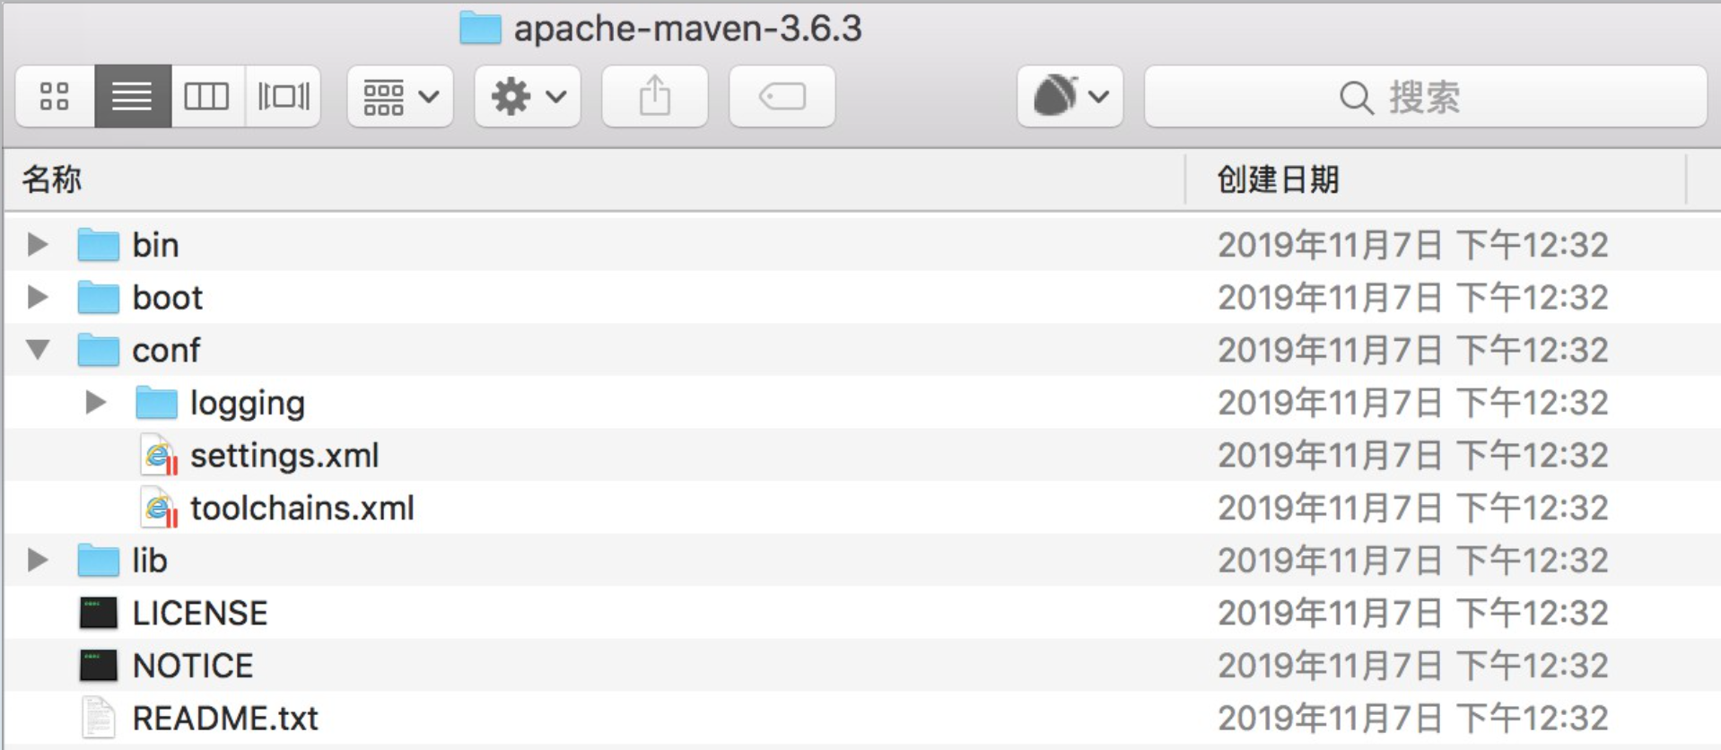Switch to column view
The image size is (1721, 750).
pos(206,96)
